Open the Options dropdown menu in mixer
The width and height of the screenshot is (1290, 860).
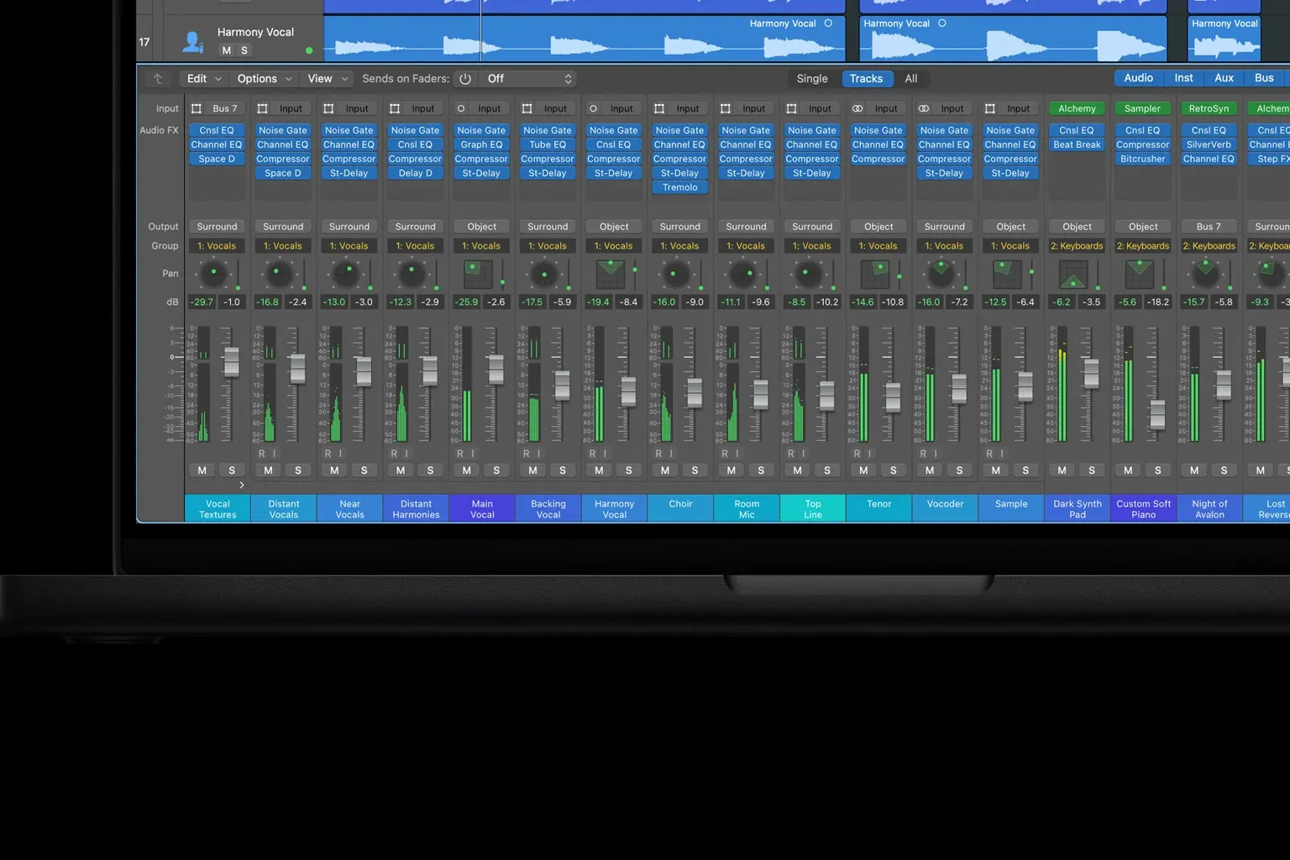coord(265,79)
